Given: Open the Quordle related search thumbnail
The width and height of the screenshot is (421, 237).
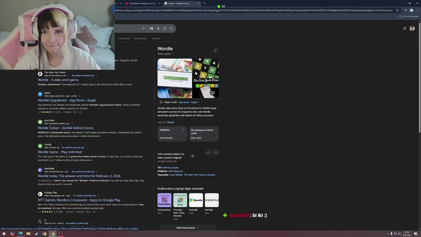Looking at the screenshot, I should (196, 200).
